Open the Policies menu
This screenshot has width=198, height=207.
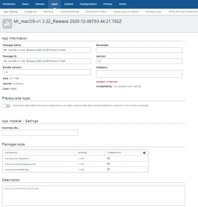tap(108, 4)
